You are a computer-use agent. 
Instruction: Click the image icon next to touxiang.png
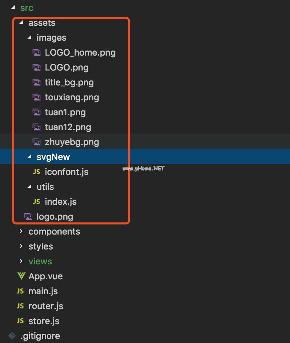(x=36, y=97)
